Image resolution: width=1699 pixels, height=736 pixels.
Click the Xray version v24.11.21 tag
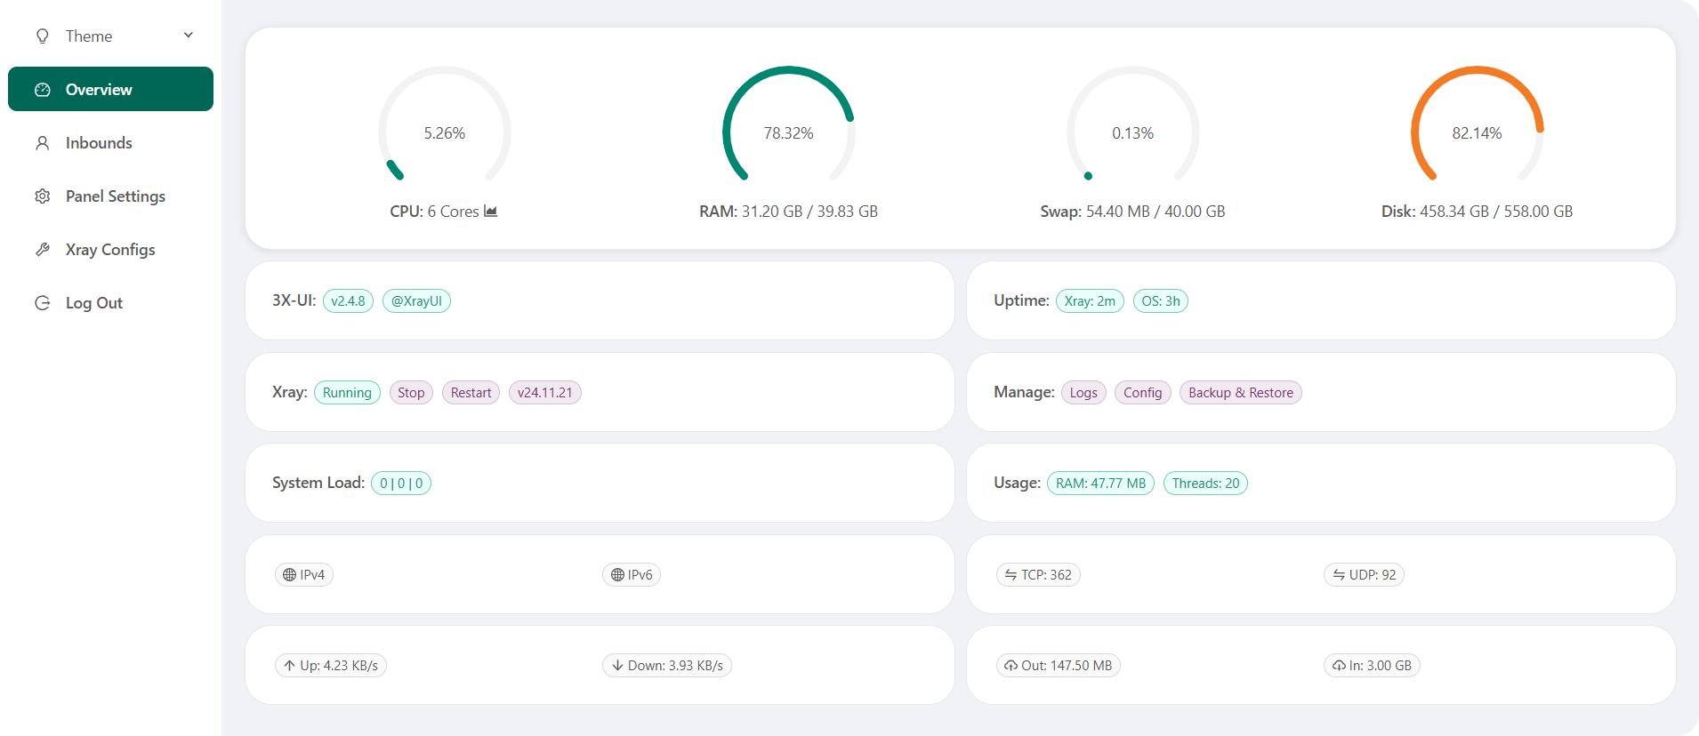544,393
